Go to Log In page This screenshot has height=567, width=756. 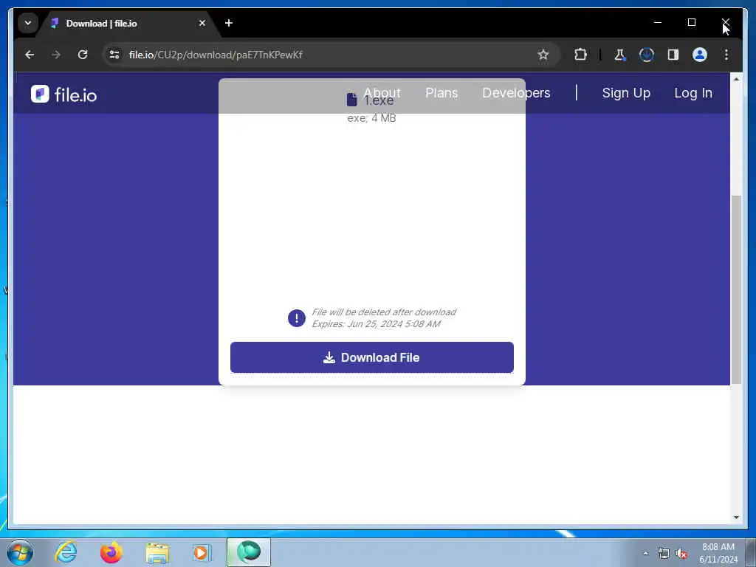point(693,92)
